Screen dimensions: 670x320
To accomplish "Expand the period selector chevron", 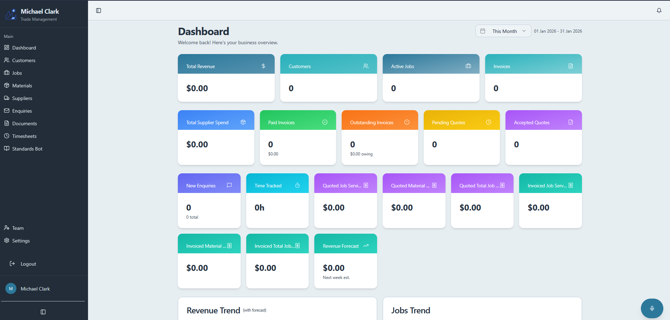I will (523, 31).
